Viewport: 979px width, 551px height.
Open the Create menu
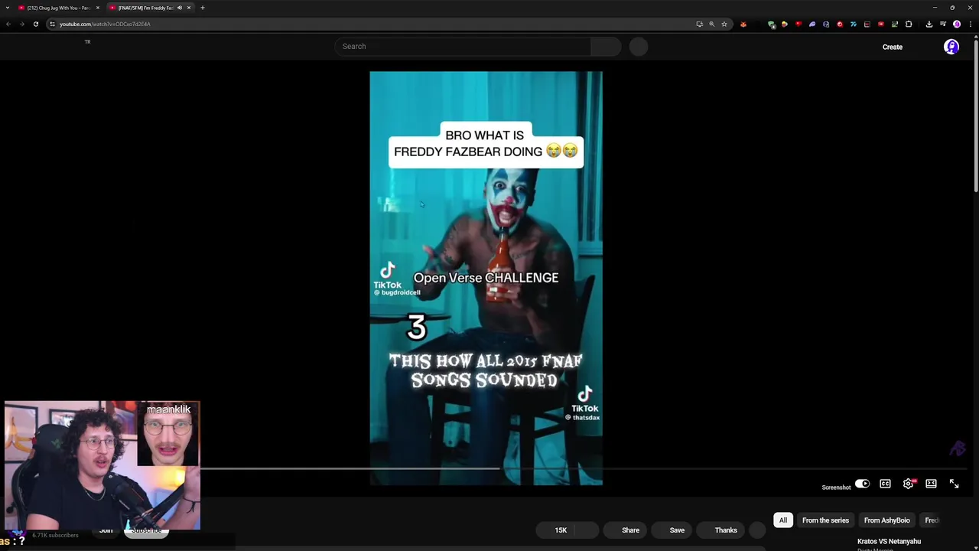[893, 47]
